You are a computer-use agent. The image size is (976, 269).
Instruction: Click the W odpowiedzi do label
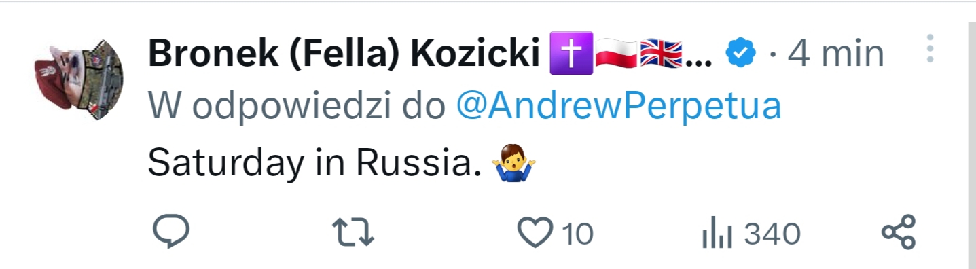coord(296,107)
